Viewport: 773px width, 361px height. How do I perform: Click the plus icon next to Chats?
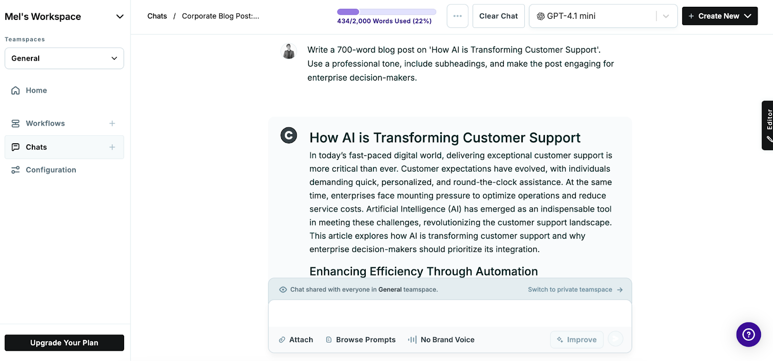coord(112,147)
